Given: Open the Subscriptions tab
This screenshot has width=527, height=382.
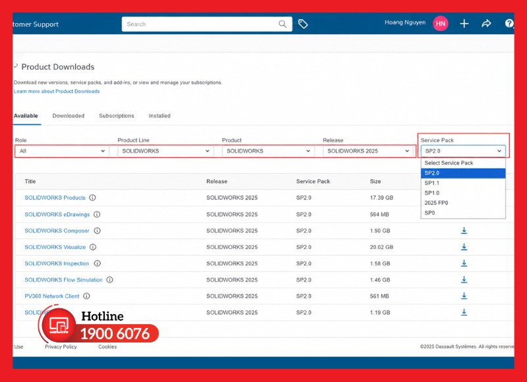Looking at the screenshot, I should (117, 115).
